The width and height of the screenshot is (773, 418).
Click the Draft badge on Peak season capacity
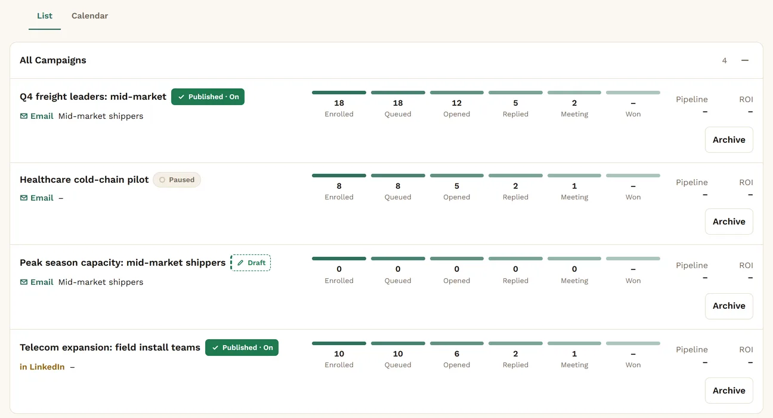pyautogui.click(x=251, y=263)
